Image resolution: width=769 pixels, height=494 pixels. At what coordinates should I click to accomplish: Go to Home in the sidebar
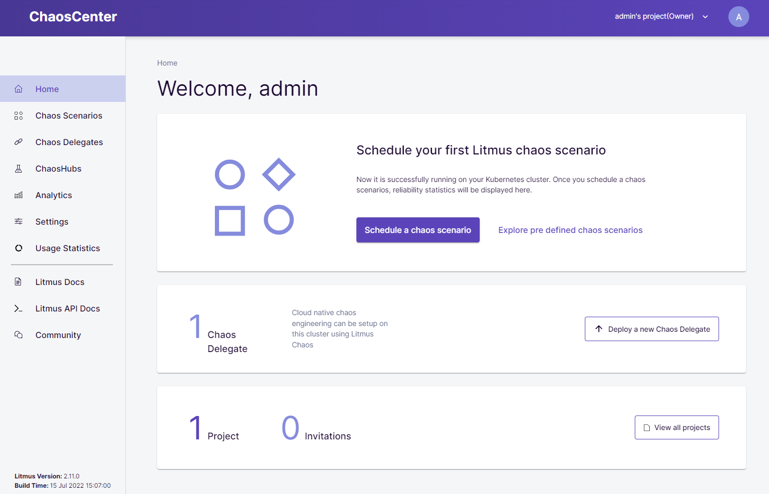62,89
